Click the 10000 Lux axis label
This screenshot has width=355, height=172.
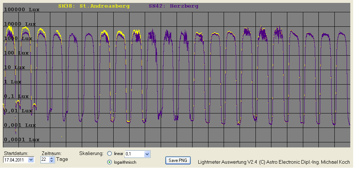tap(20, 24)
